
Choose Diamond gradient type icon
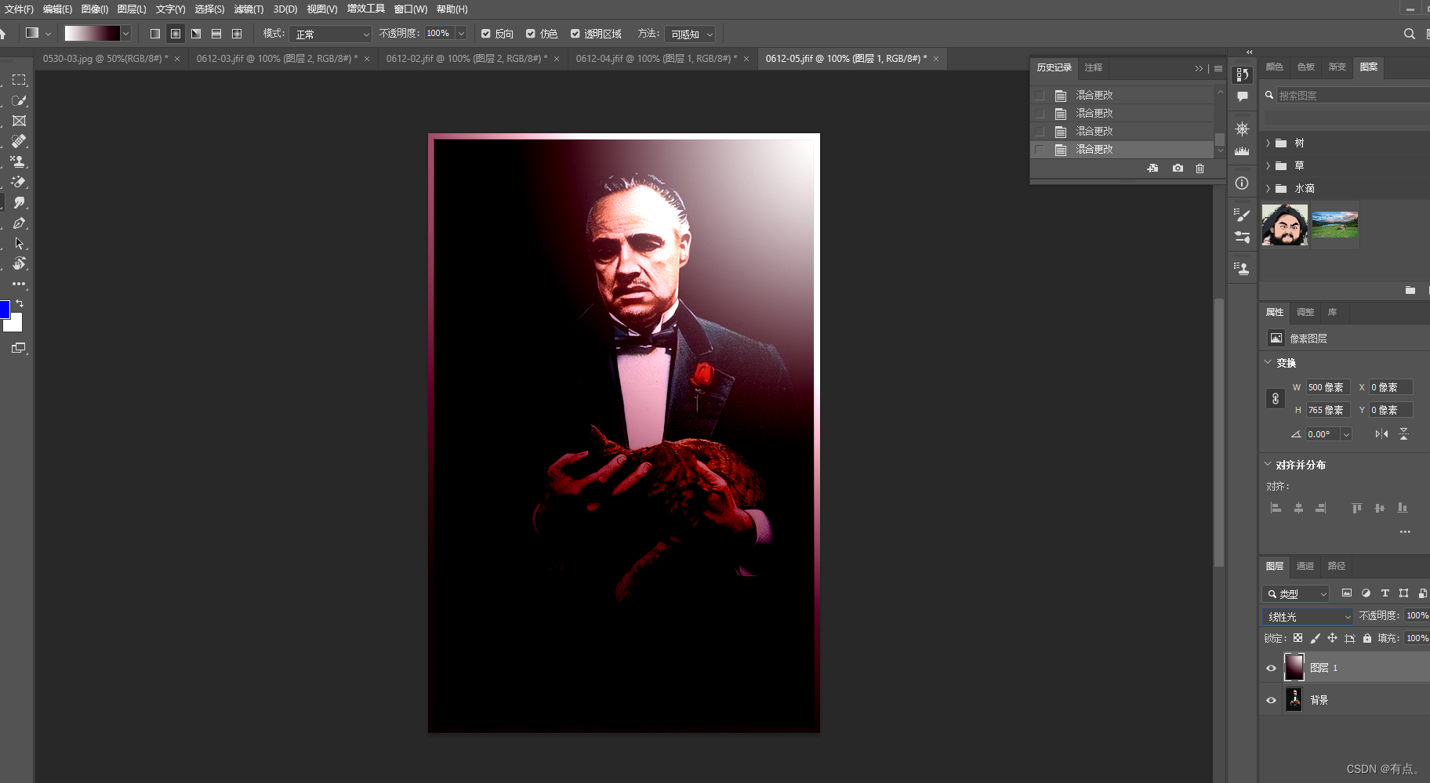(x=237, y=34)
